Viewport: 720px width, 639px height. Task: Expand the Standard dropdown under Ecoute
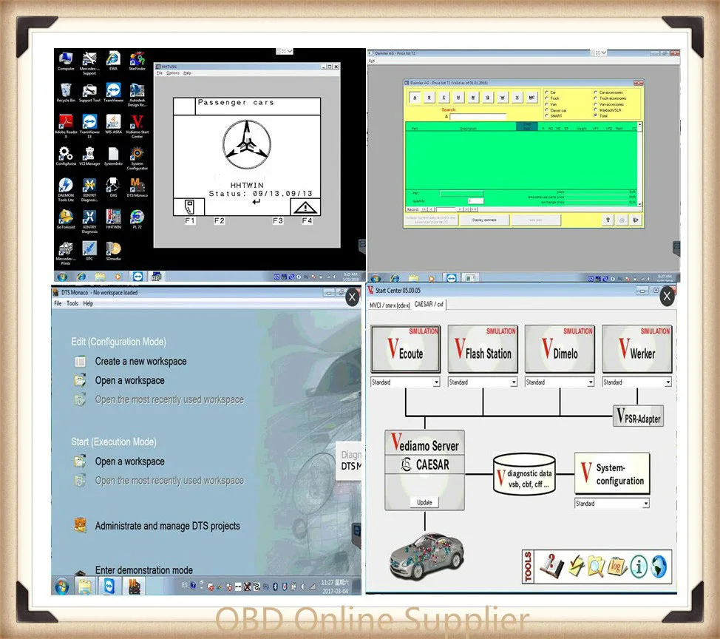point(436,382)
